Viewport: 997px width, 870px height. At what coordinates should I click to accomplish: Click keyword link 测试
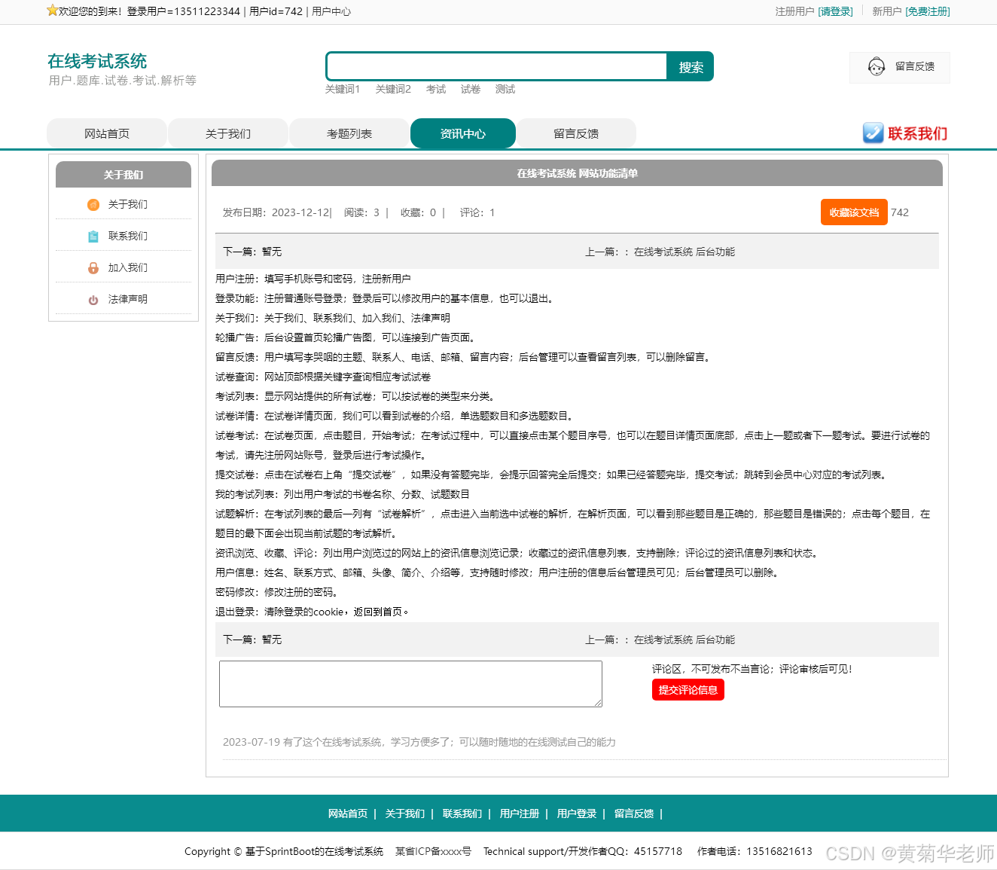tap(505, 89)
